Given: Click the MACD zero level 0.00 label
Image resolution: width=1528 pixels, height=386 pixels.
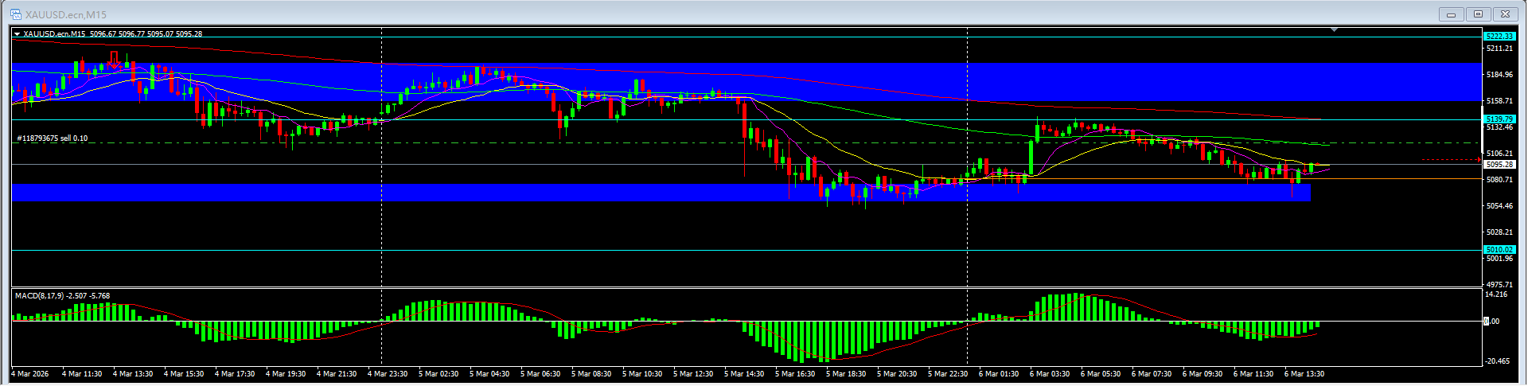Looking at the screenshot, I should point(1493,322).
